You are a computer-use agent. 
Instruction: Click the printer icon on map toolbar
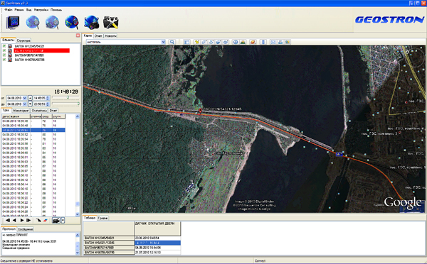coord(280,42)
